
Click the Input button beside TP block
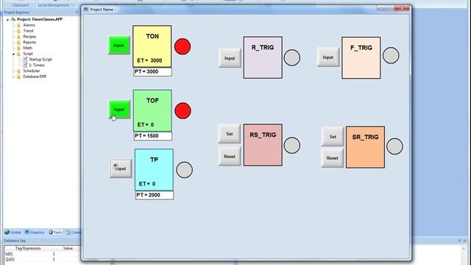(x=121, y=169)
